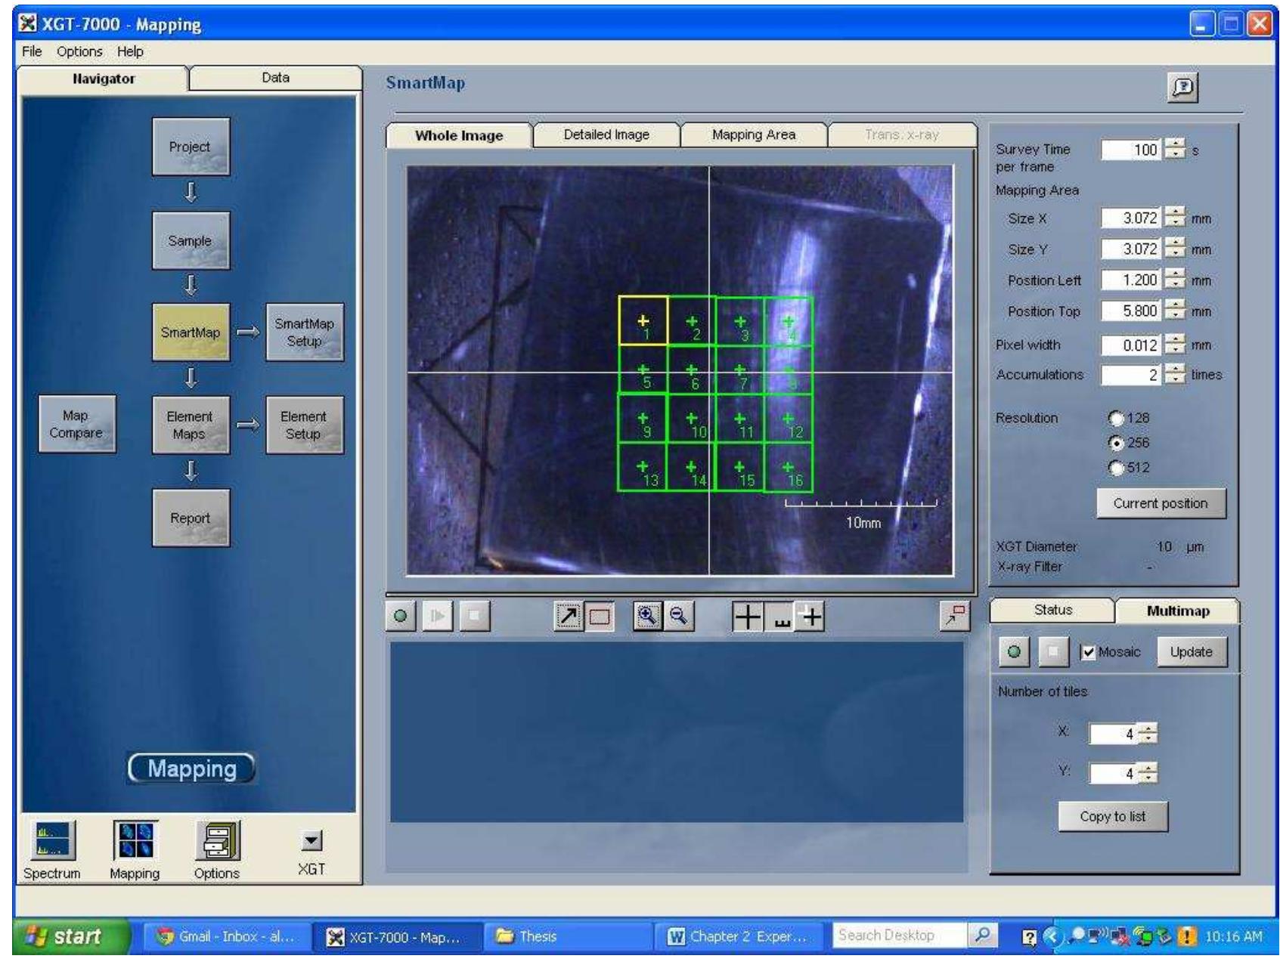Click the stop square button in toolbar

pos(474,616)
